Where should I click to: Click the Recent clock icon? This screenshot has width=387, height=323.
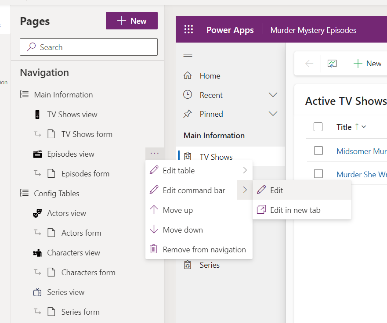(x=188, y=95)
